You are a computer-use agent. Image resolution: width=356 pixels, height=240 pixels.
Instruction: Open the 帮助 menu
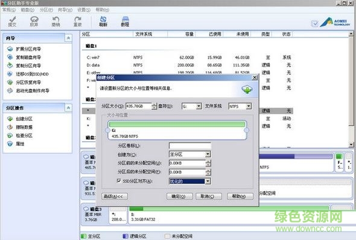point(103,10)
